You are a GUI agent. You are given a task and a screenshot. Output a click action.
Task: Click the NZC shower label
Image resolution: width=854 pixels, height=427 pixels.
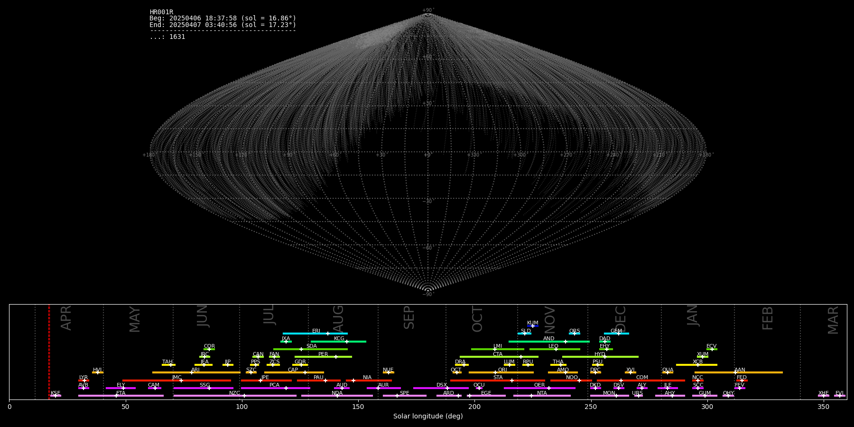click(x=234, y=393)
